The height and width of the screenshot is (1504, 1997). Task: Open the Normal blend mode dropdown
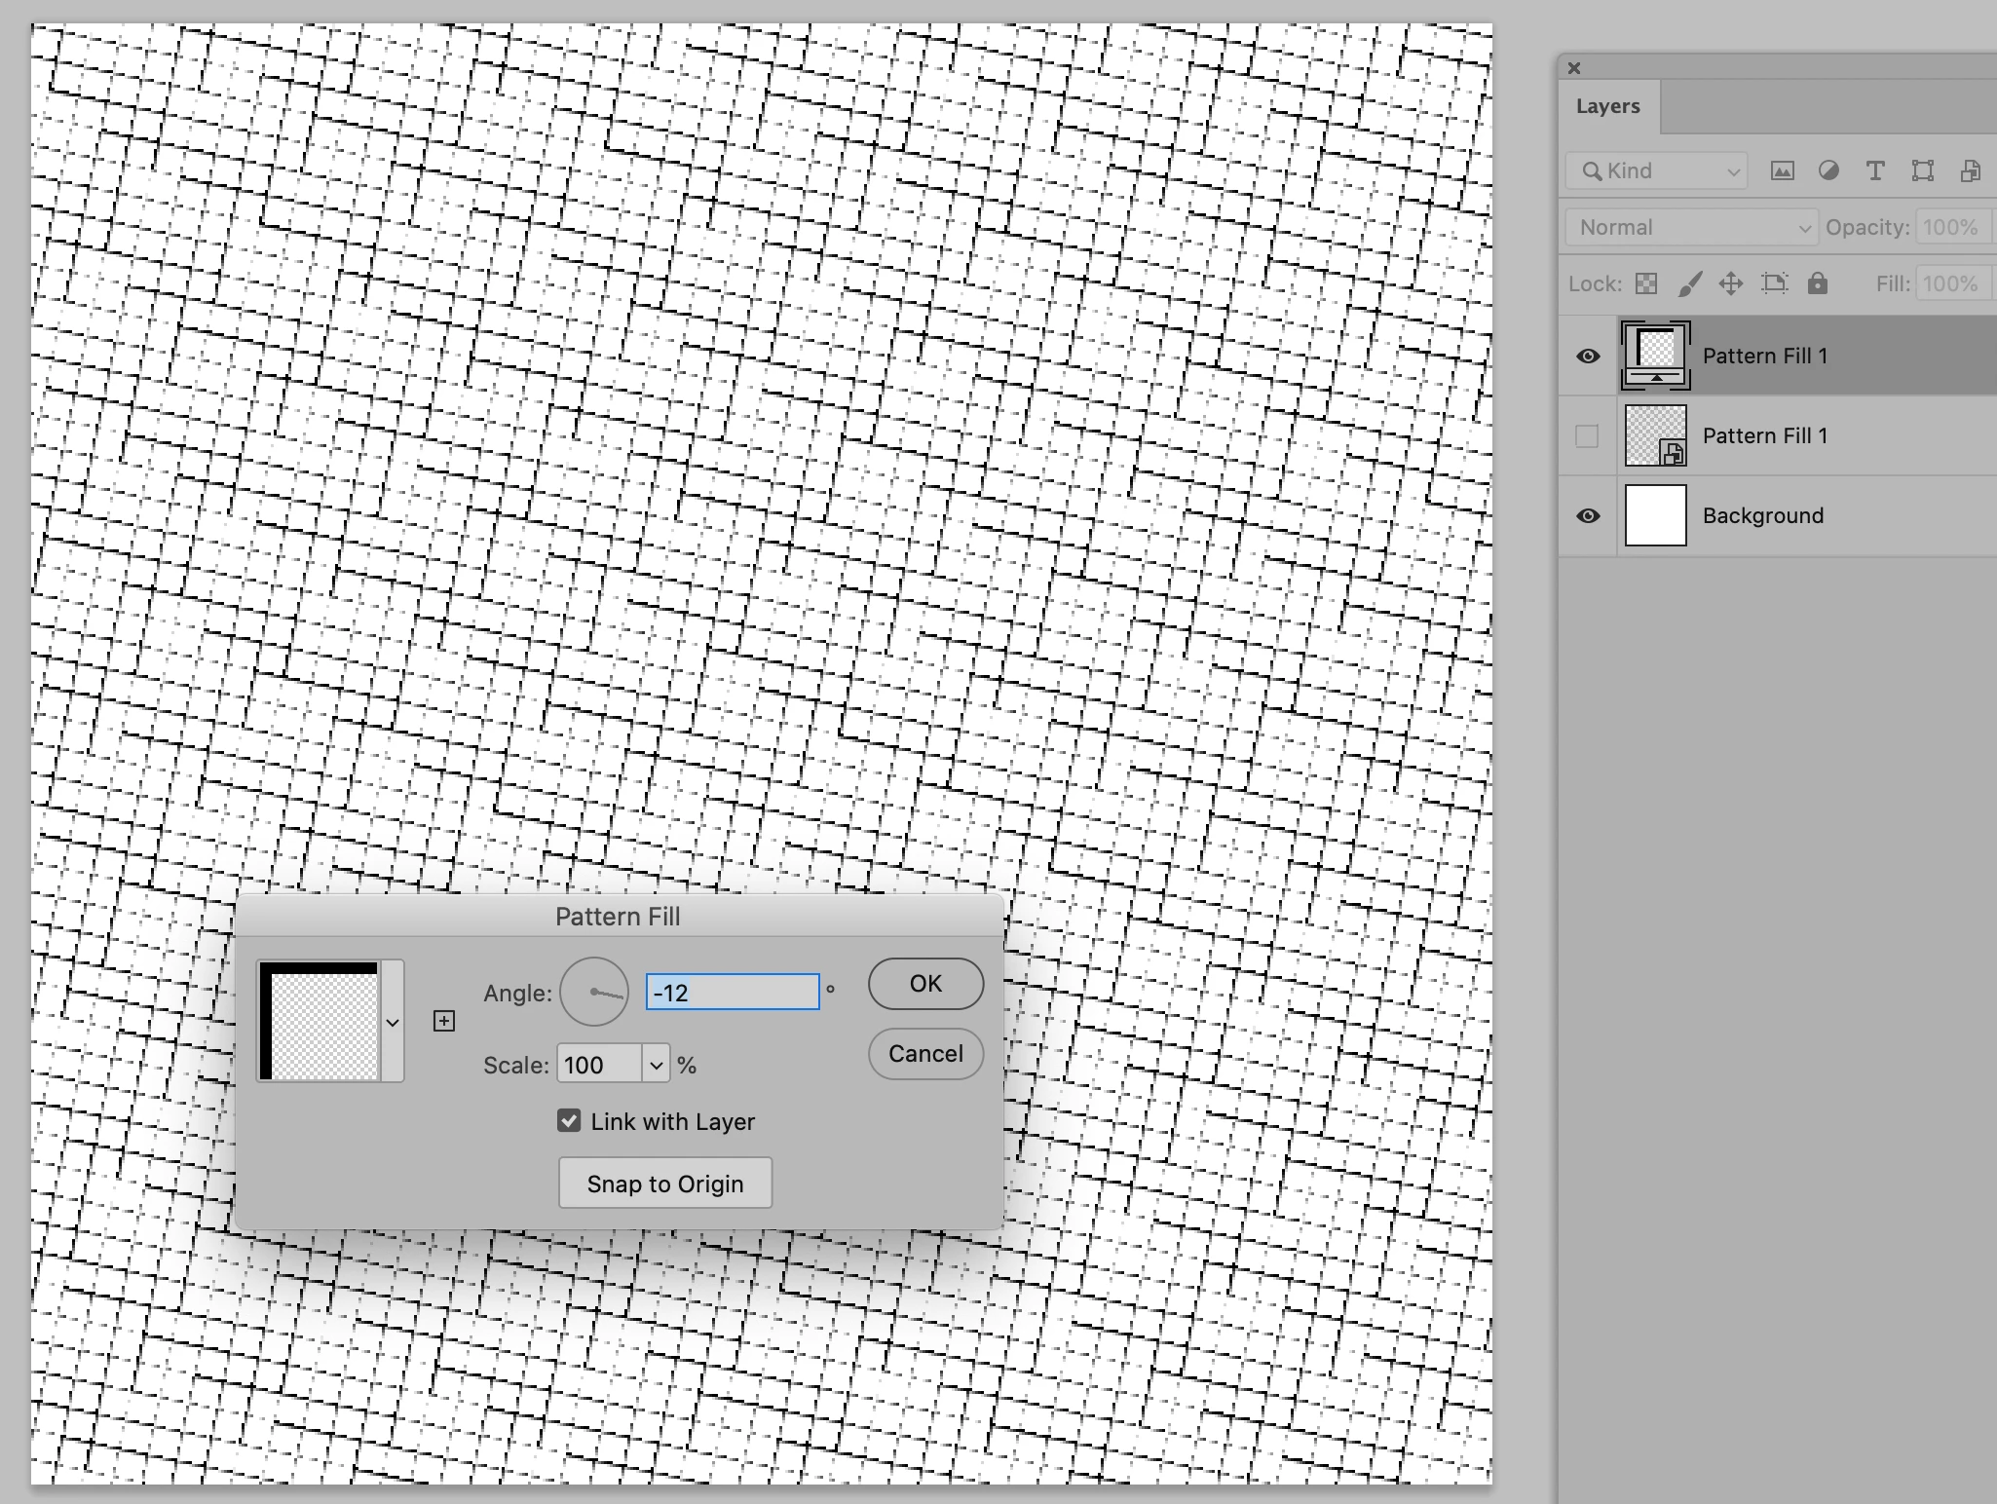(x=1692, y=227)
